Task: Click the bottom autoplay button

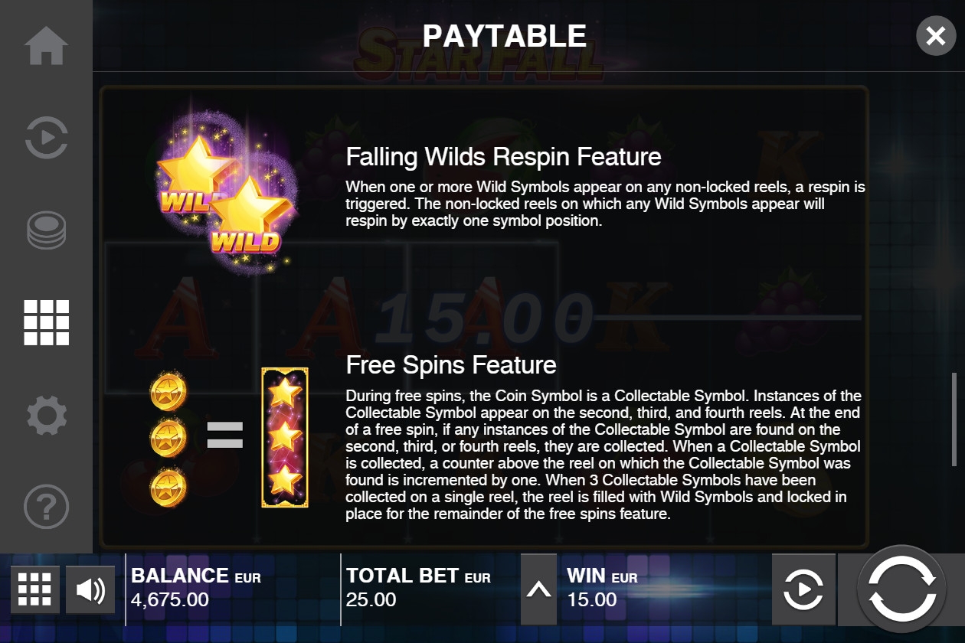Action: 803,590
